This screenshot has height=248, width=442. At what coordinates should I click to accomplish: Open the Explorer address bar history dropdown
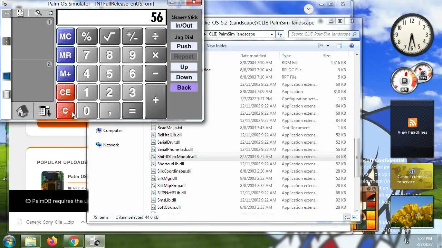pyautogui.click(x=272, y=34)
